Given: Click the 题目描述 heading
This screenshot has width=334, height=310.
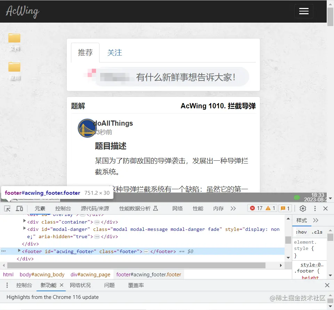Looking at the screenshot, I should click(111, 146).
